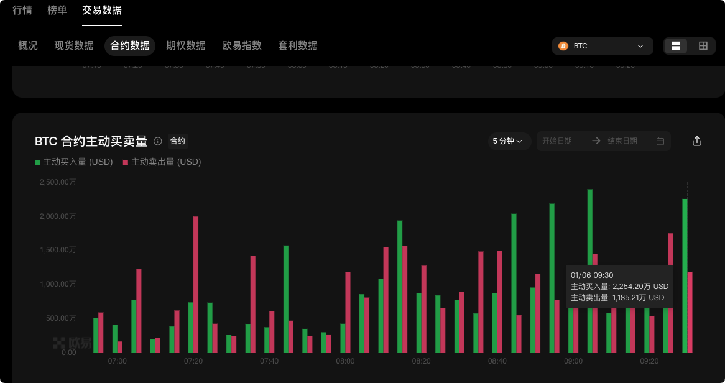Toggle 主动卖出量 (USD) legend series
Viewport: 725px width, 383px height.
pyautogui.click(x=162, y=162)
